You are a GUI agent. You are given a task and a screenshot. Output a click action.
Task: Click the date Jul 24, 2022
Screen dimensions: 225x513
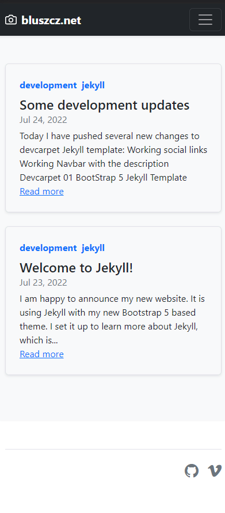tap(43, 120)
